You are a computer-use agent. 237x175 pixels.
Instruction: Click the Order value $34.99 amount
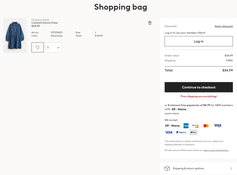point(229,56)
